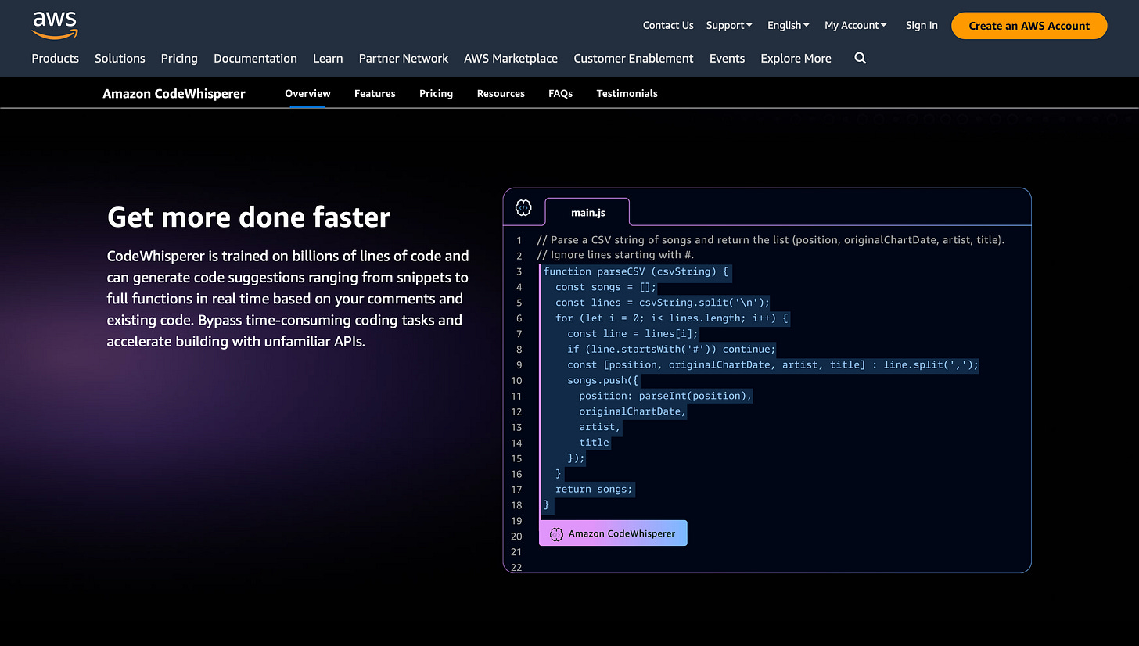Click the 'return songs;' code line
This screenshot has height=646, width=1139.
594,490
